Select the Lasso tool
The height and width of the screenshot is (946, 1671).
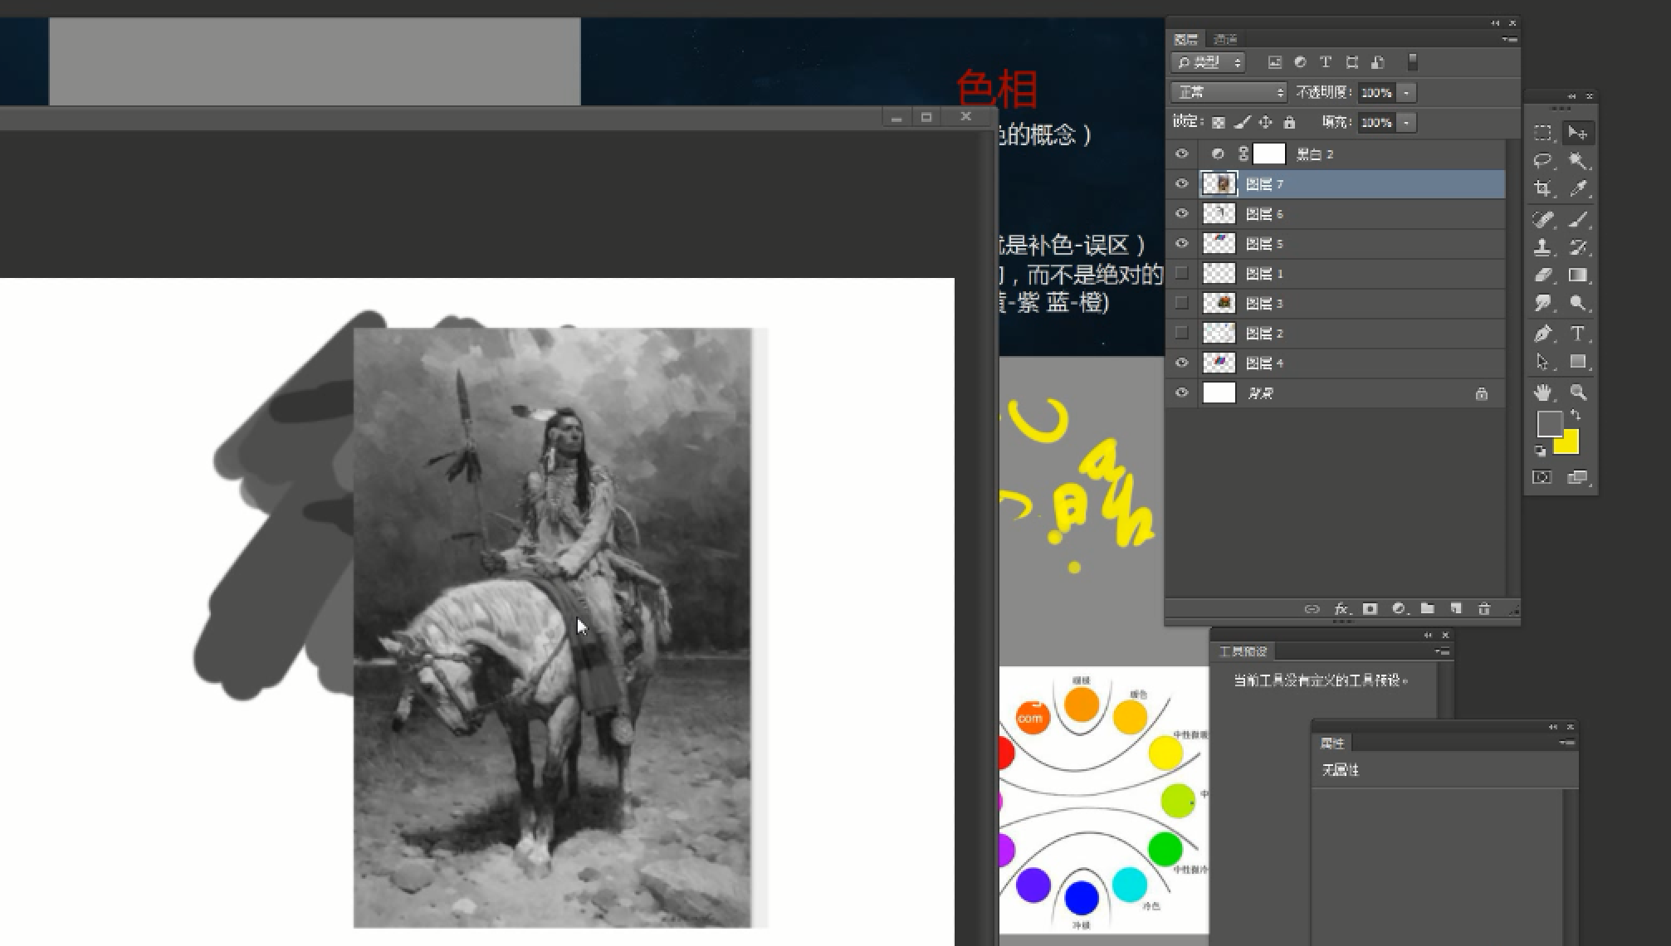click(x=1542, y=160)
